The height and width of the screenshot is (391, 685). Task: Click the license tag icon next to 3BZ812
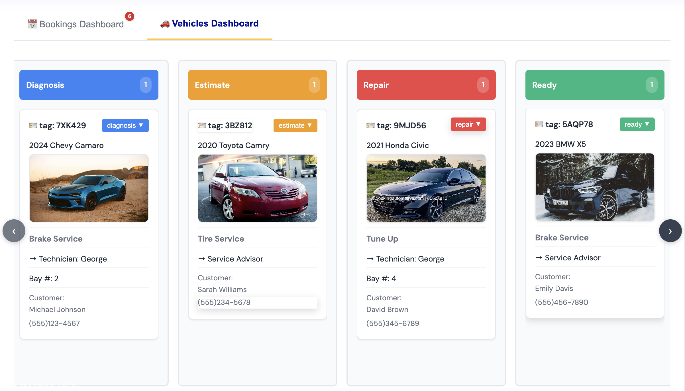click(202, 125)
